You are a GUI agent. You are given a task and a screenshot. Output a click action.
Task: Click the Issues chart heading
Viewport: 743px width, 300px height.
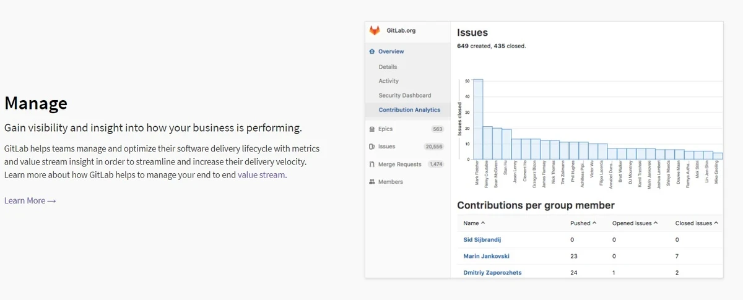click(472, 33)
